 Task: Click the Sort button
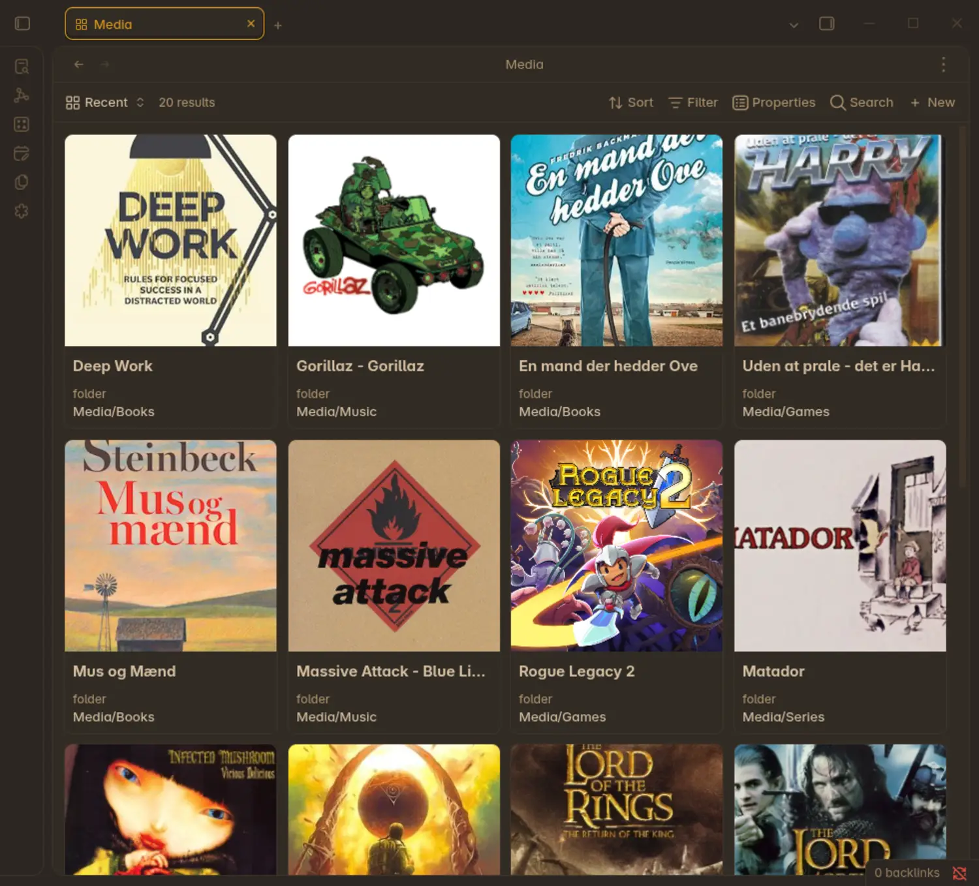pyautogui.click(x=630, y=102)
